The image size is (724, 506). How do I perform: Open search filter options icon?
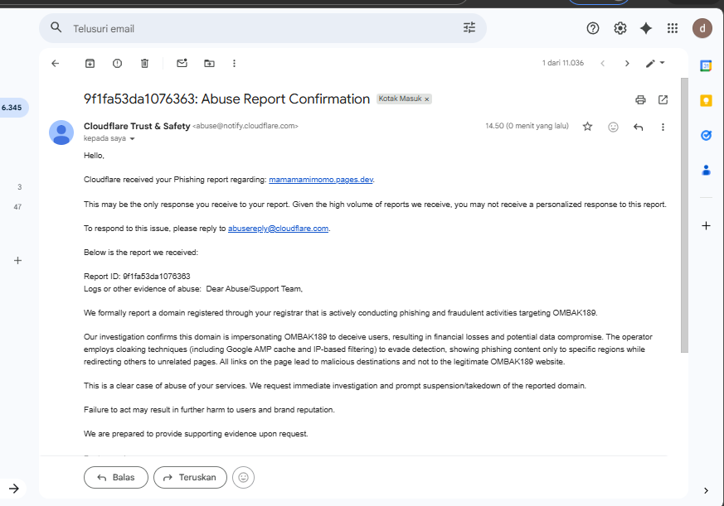[469, 27]
